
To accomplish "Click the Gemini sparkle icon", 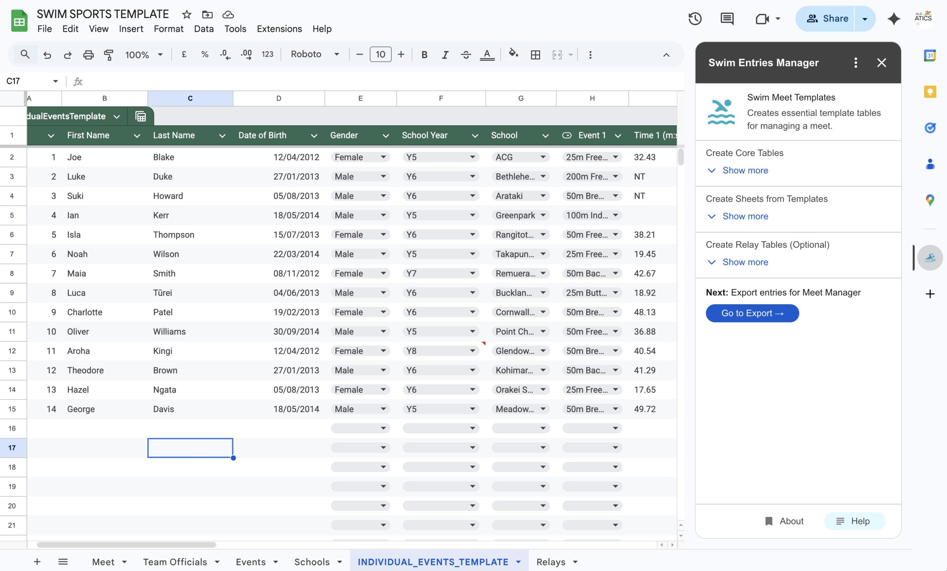I will pos(894,18).
